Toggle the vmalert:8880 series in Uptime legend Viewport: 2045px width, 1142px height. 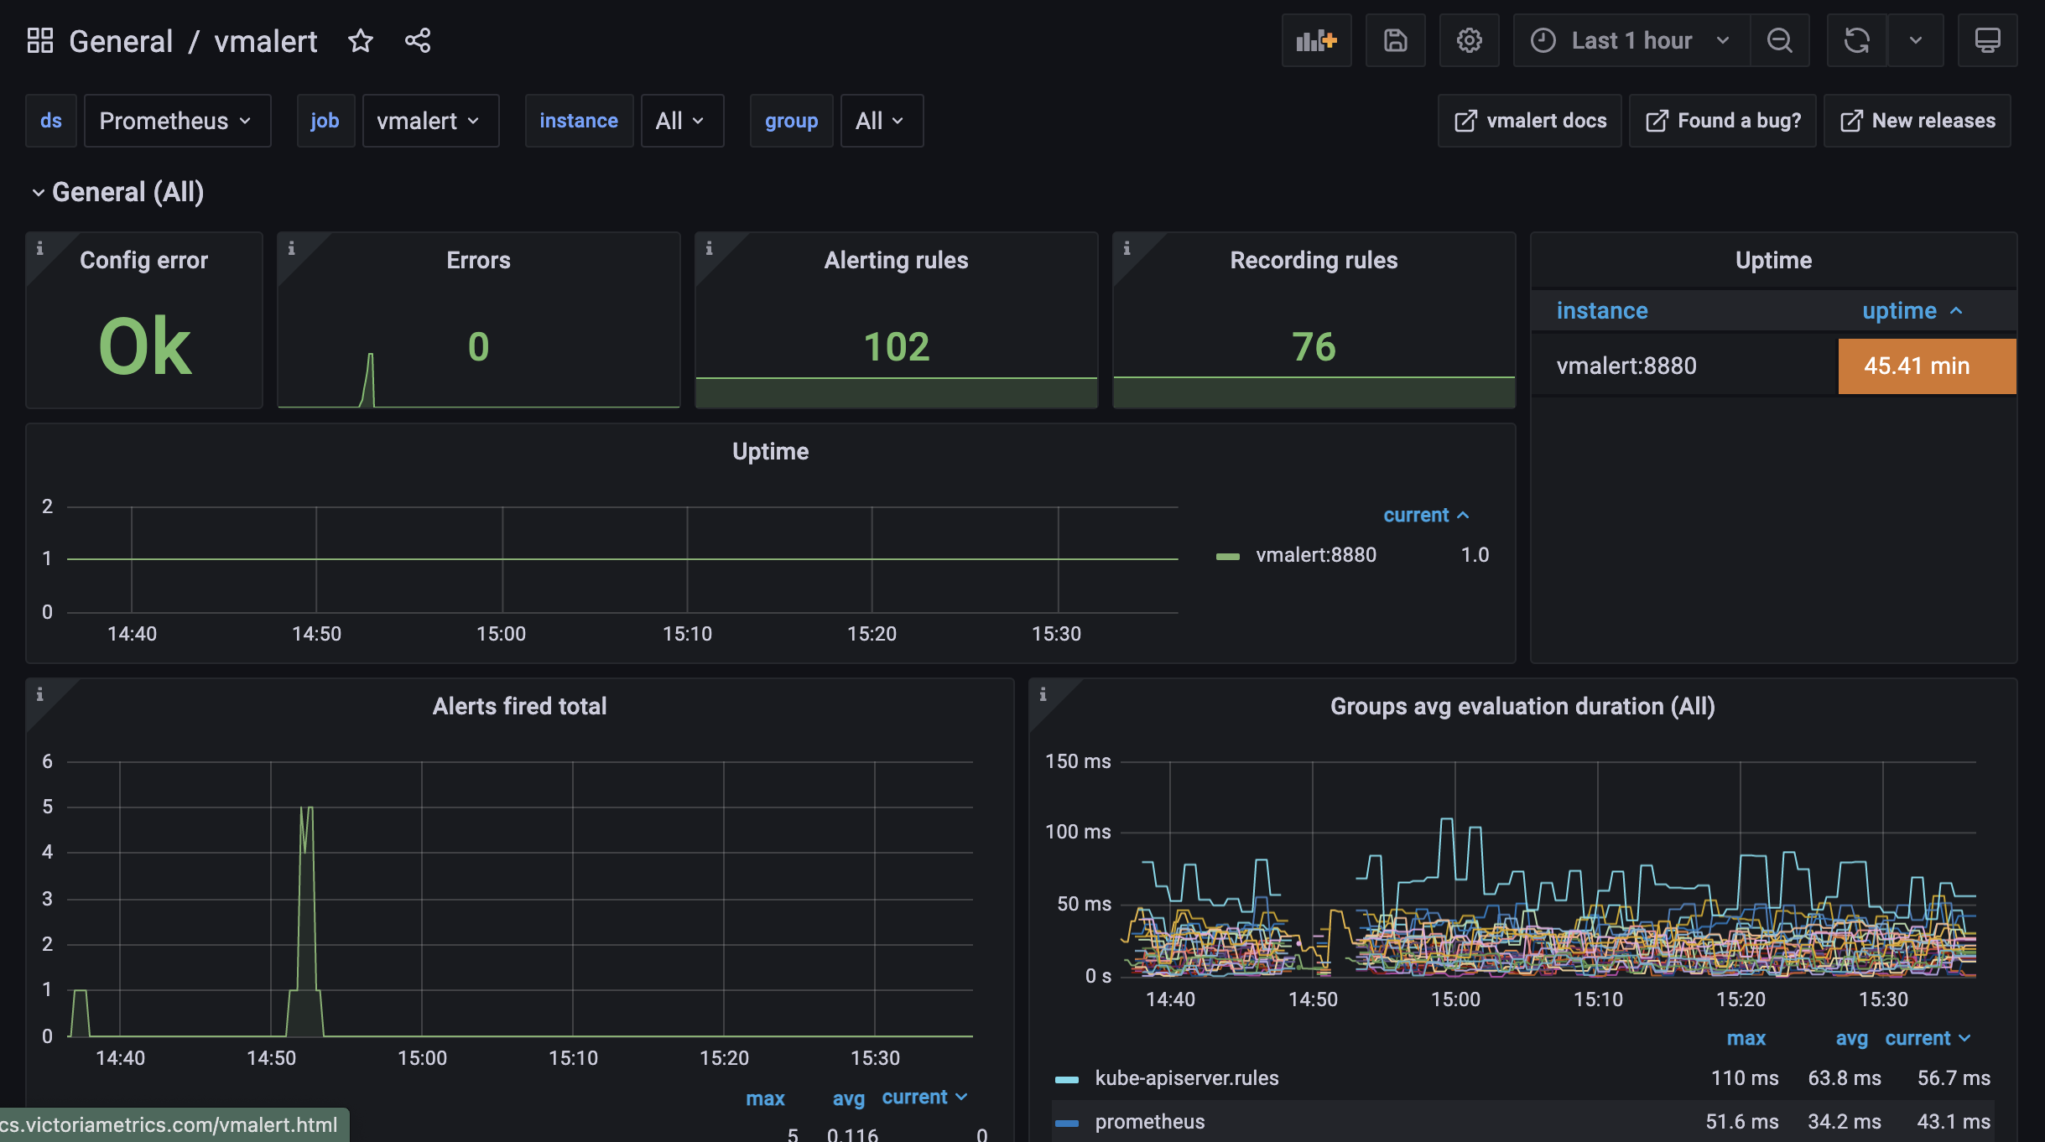(x=1315, y=555)
